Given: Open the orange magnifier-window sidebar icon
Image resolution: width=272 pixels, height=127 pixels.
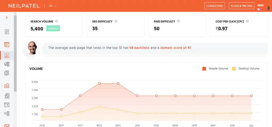Looking at the screenshot, I should (7, 45).
